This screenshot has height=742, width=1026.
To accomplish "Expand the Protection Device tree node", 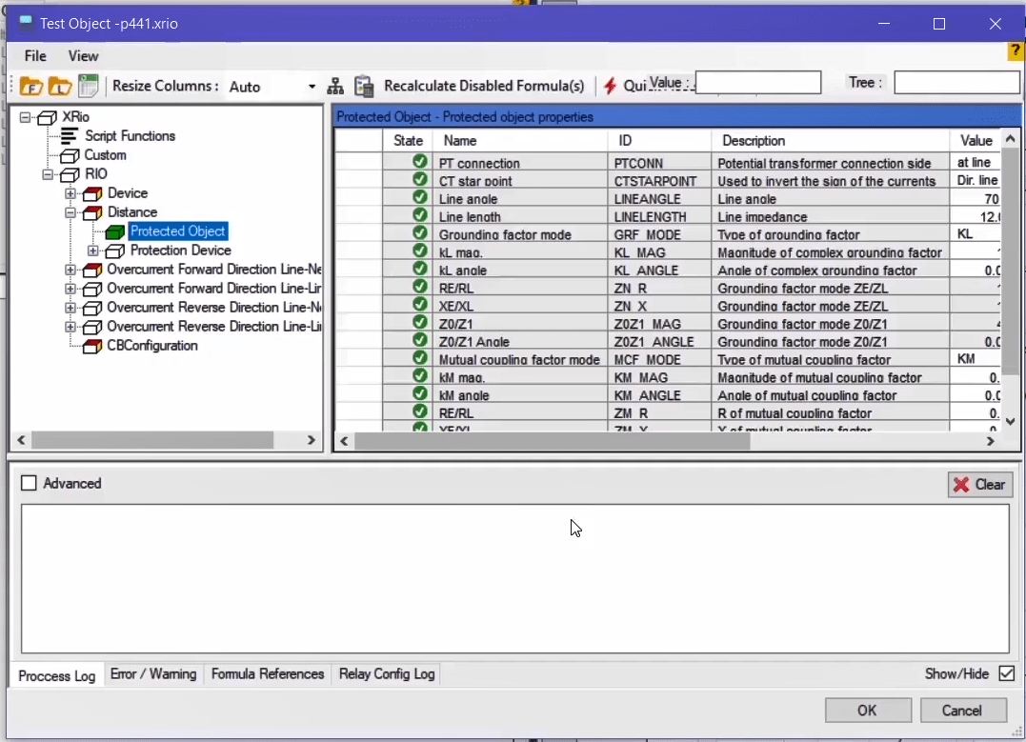I will [x=92, y=251].
